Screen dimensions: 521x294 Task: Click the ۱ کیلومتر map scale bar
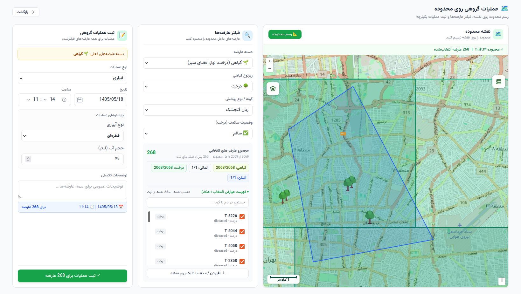(283, 279)
